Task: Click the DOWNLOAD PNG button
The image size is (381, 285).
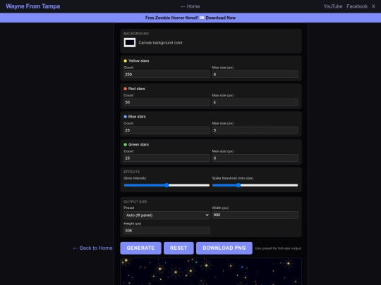Action: (224, 248)
